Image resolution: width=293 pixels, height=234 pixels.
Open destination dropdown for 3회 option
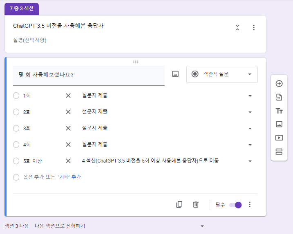click(250, 129)
